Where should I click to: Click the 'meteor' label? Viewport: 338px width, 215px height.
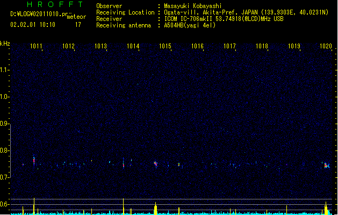pyautogui.click(x=76, y=17)
